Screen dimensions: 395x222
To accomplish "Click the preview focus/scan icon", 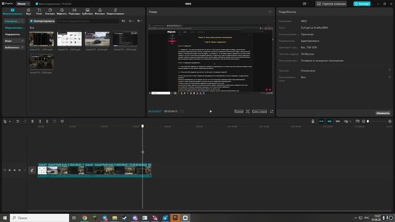I will (247, 112).
